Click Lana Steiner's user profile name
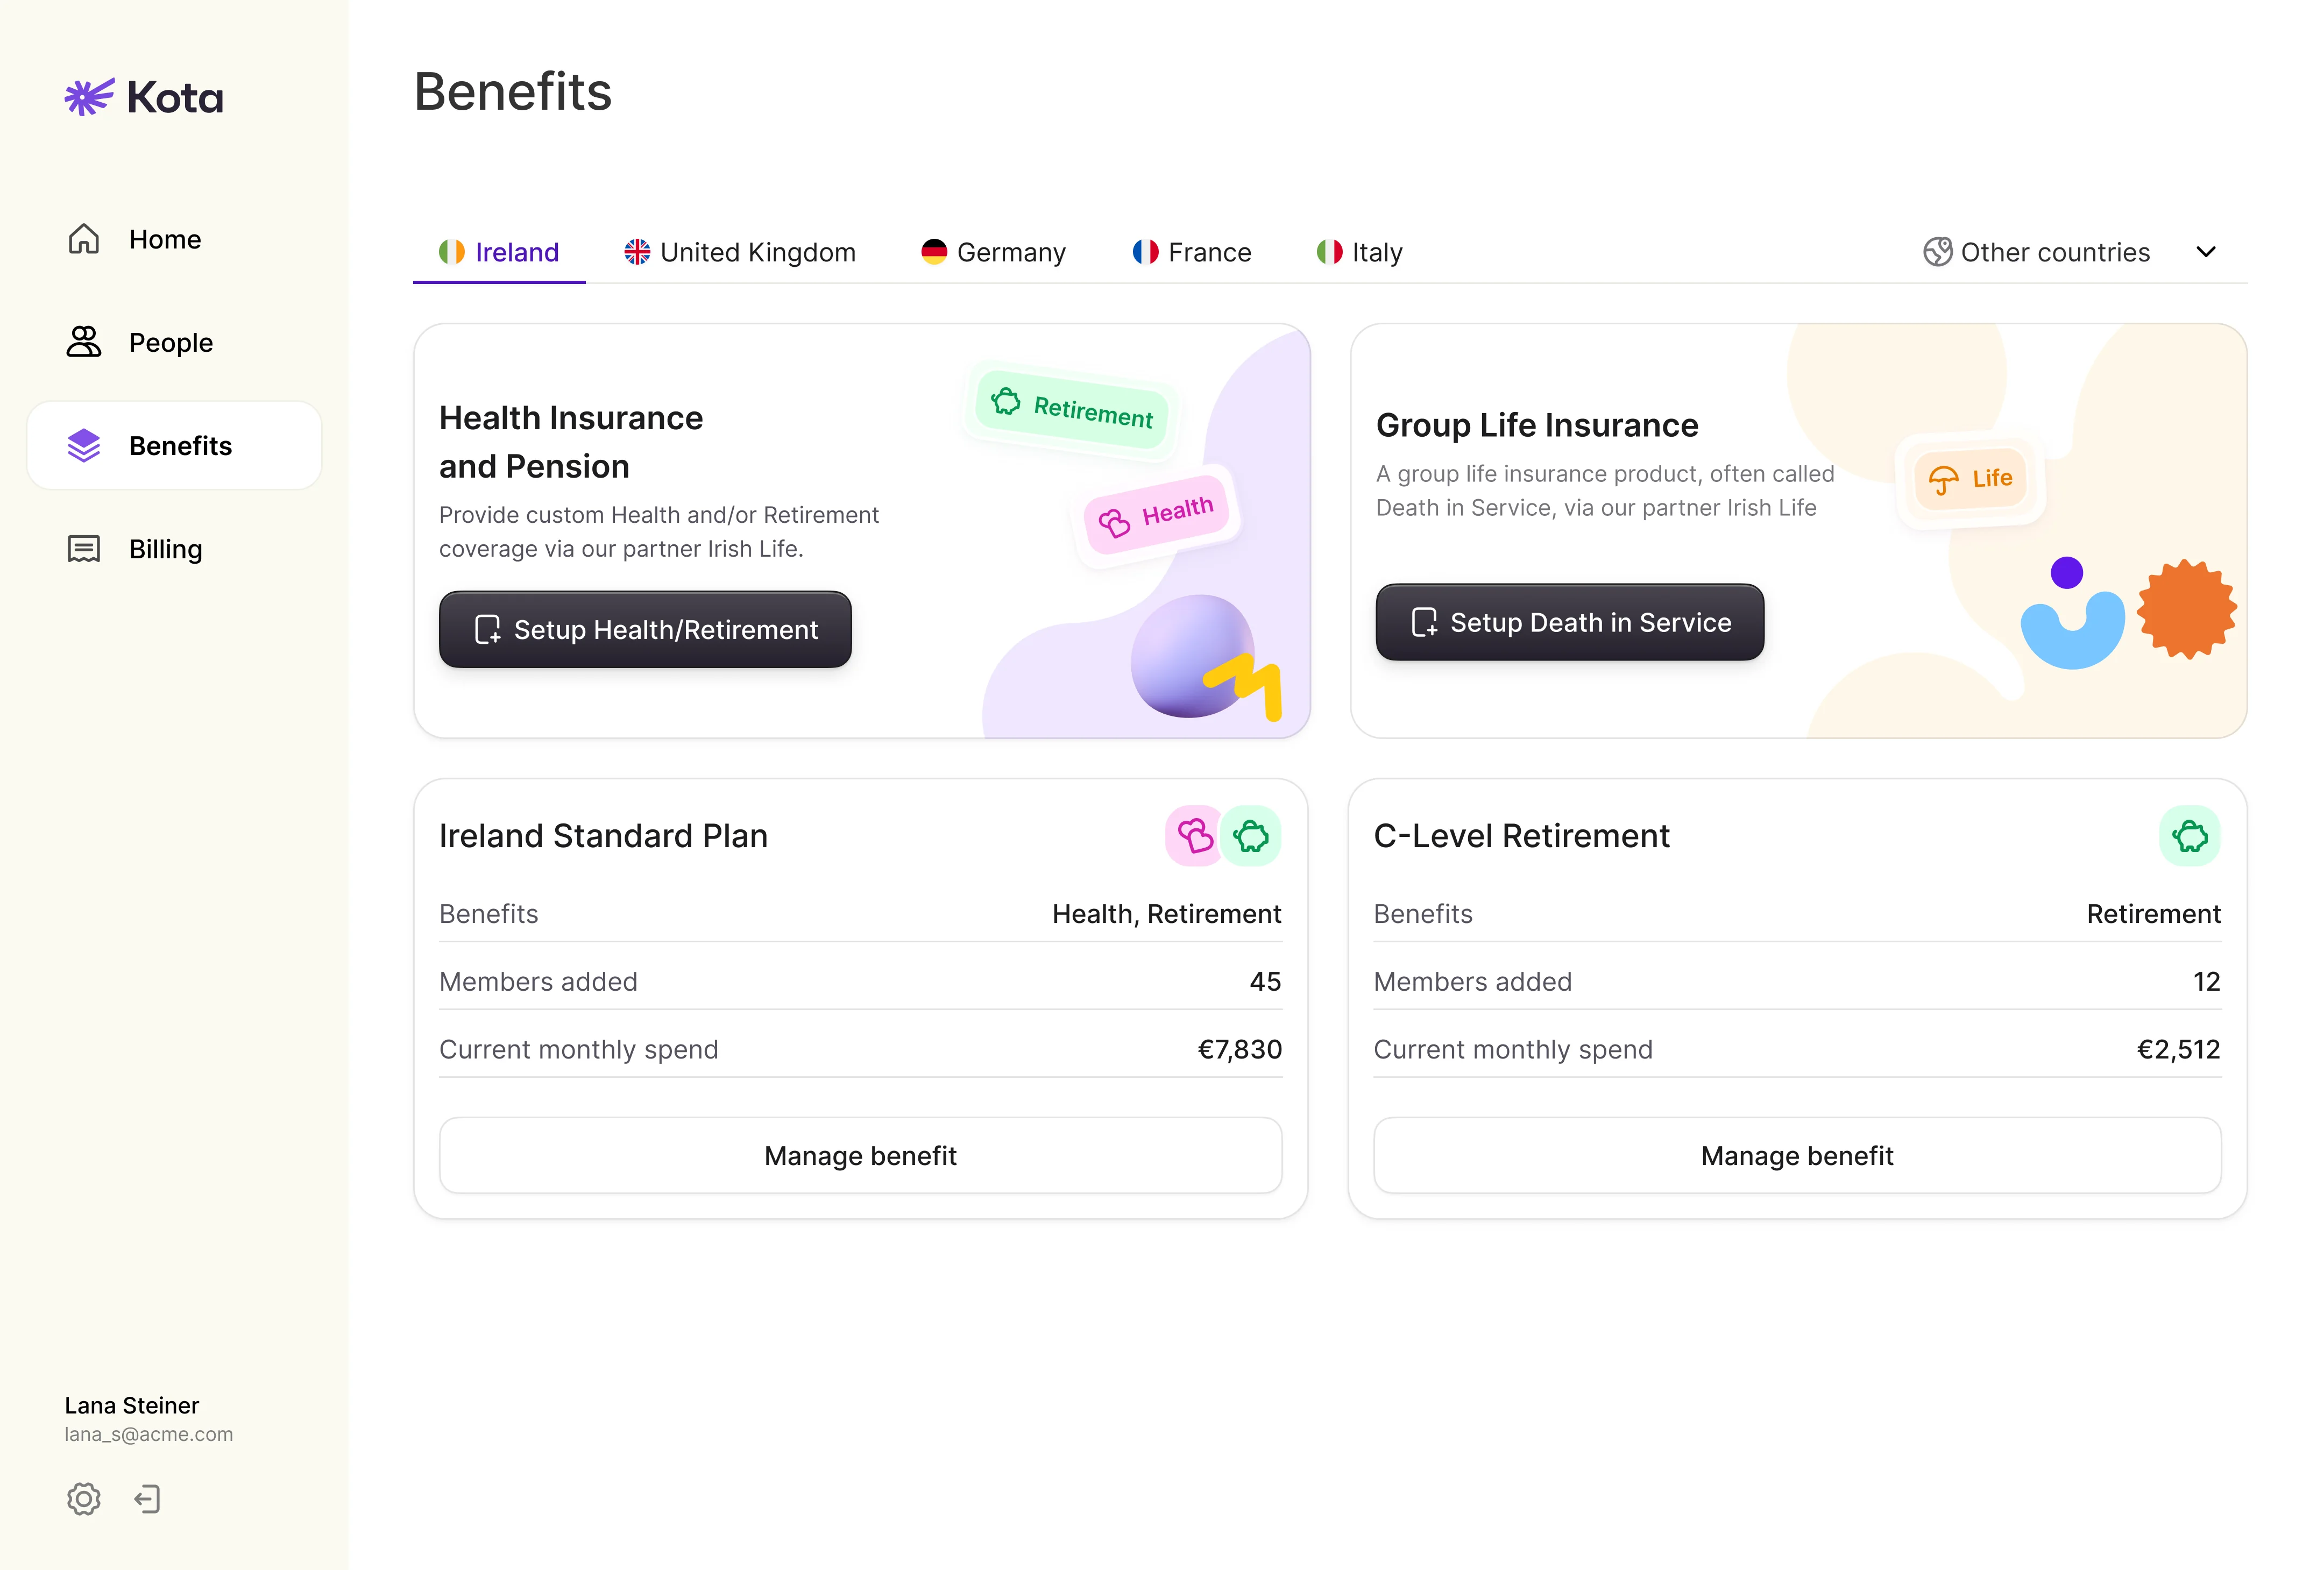The height and width of the screenshot is (1570, 2324). pyautogui.click(x=132, y=1406)
